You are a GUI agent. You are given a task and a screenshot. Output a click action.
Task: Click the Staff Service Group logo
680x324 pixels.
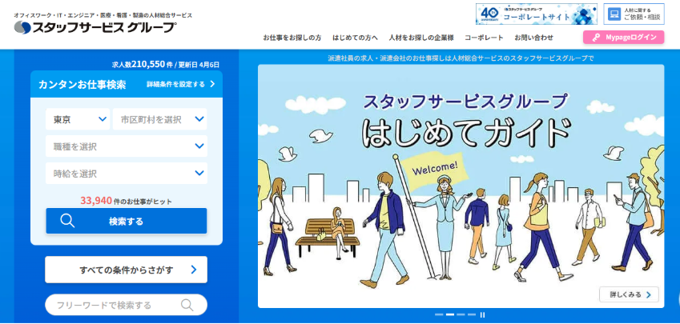[x=95, y=27]
